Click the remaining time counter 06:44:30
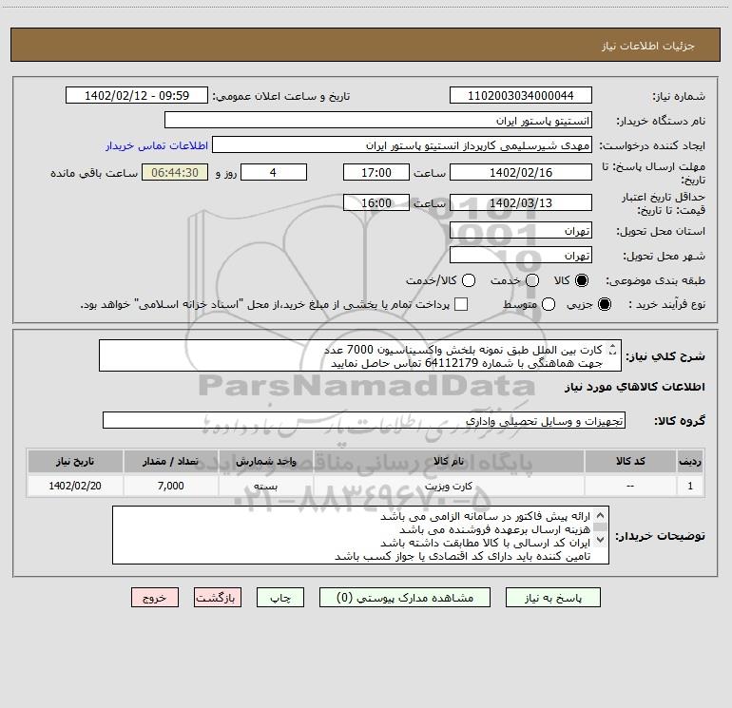732x708 pixels. (x=175, y=172)
